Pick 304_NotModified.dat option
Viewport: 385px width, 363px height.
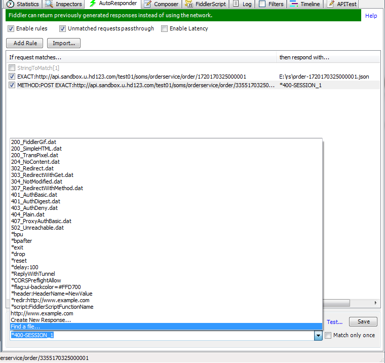coord(166,181)
